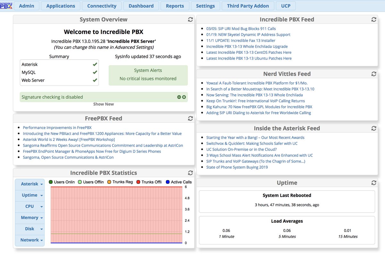Refresh the Nerd Vittles Feed panel
The image size is (385, 255).
click(374, 74)
